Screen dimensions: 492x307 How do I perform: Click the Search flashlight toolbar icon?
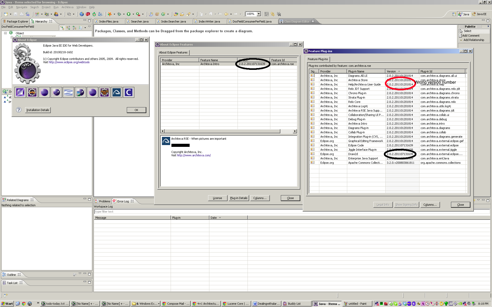tap(188, 14)
